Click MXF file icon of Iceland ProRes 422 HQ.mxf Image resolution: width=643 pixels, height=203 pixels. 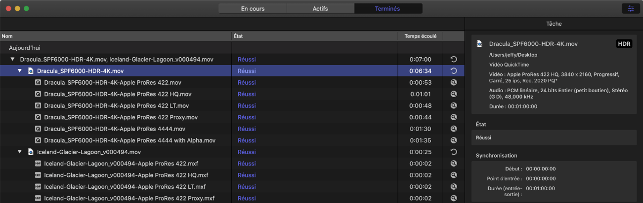coord(38,175)
